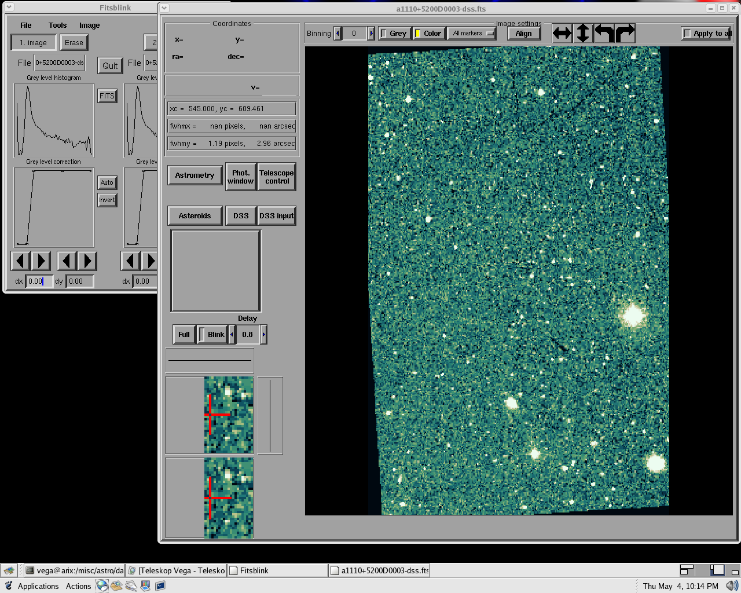Viewport: 741px width, 593px height.
Task: Click the Invert button
Action: tap(107, 200)
